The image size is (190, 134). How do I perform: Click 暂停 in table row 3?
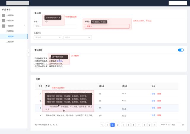tap(153, 108)
